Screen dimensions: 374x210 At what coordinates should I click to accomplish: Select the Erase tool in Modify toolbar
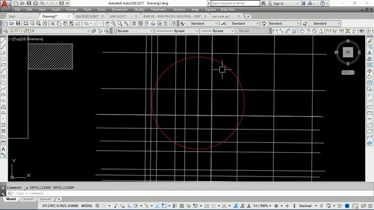click(x=370, y=41)
